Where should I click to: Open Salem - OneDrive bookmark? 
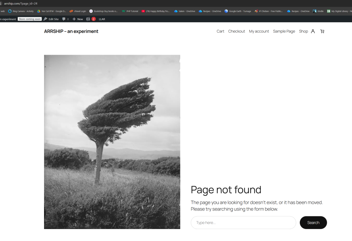pos(185,11)
